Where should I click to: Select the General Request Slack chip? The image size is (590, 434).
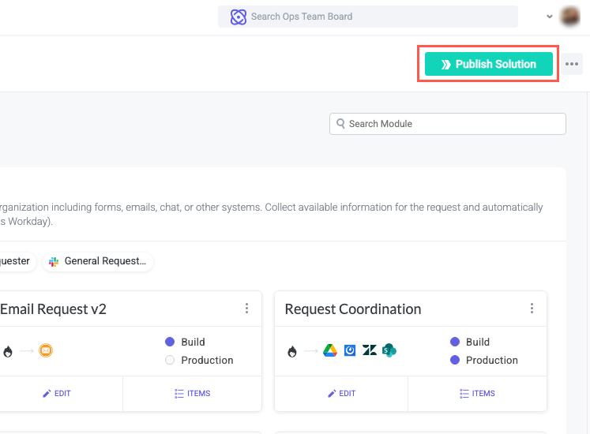coord(98,261)
